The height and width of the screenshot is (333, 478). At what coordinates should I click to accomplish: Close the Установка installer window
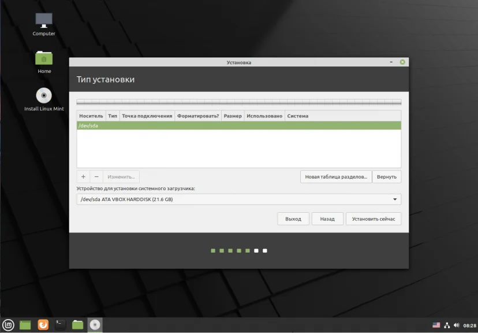click(x=402, y=62)
